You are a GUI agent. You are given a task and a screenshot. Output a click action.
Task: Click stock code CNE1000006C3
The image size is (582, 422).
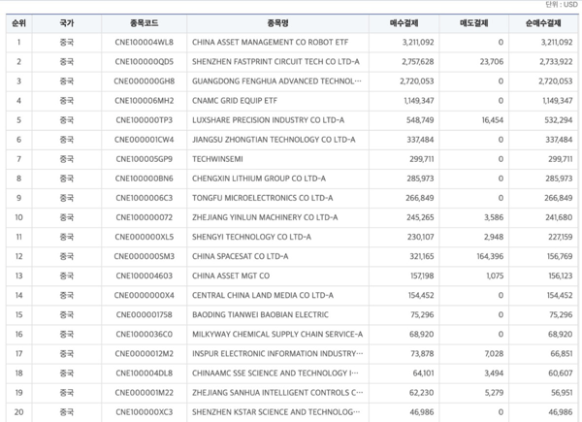[x=144, y=198]
